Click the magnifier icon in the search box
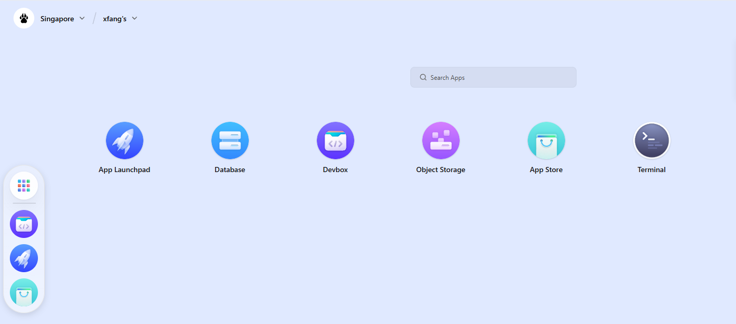The height and width of the screenshot is (324, 736). click(423, 77)
